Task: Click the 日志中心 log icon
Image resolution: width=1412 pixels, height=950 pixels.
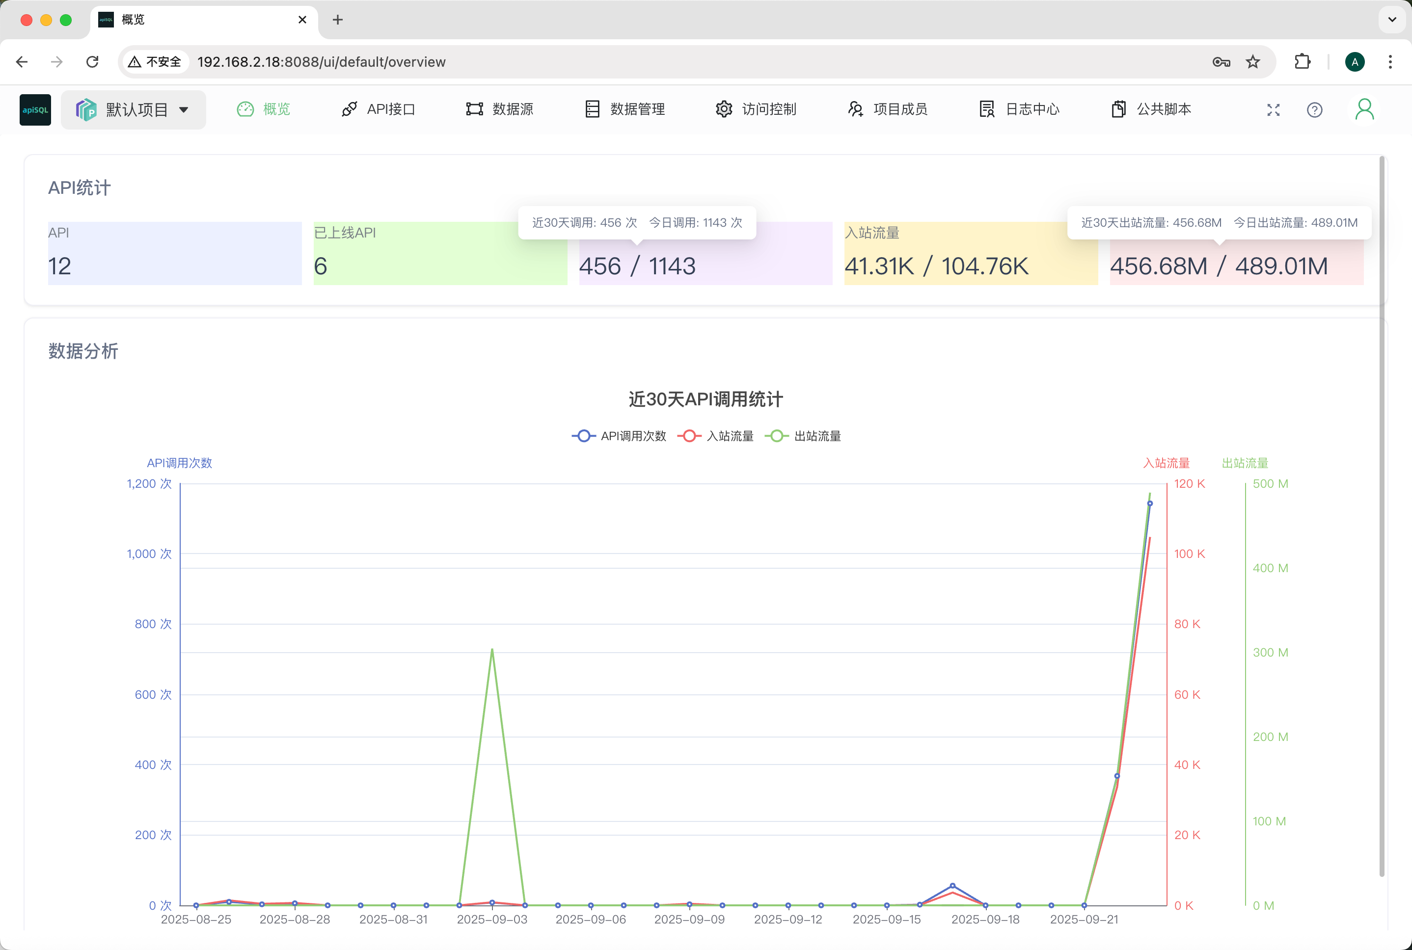Action: click(x=986, y=109)
